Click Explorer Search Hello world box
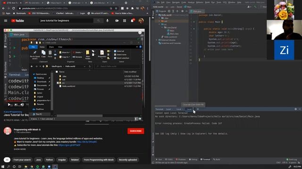This screenshot has width=302, height=169. [x=117, y=66]
